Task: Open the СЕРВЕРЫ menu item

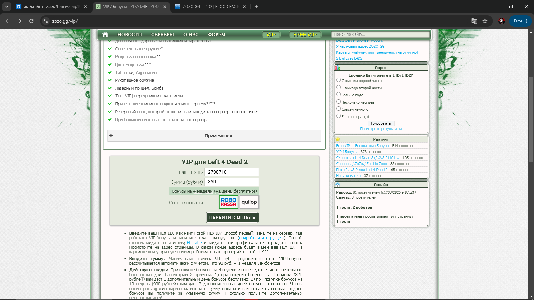Action: pyautogui.click(x=163, y=34)
